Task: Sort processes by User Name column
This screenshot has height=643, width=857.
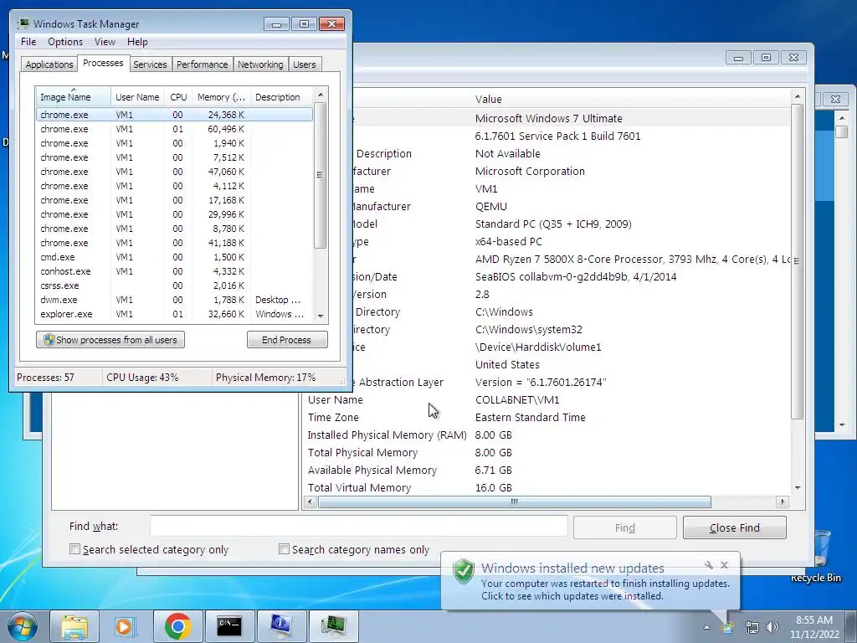Action: point(137,97)
